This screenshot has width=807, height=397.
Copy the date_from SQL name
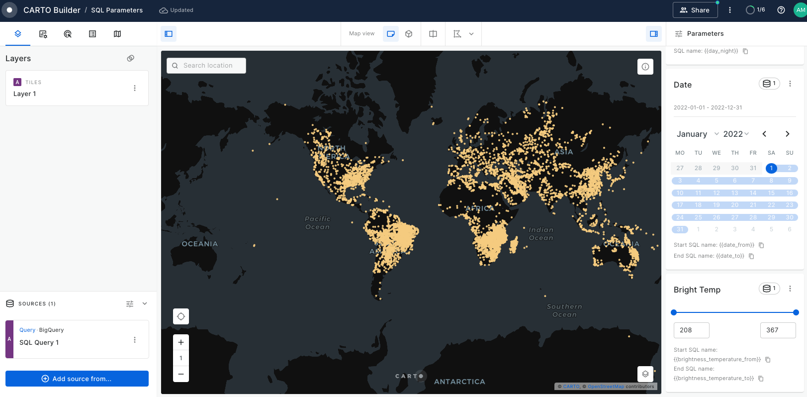[761, 245]
